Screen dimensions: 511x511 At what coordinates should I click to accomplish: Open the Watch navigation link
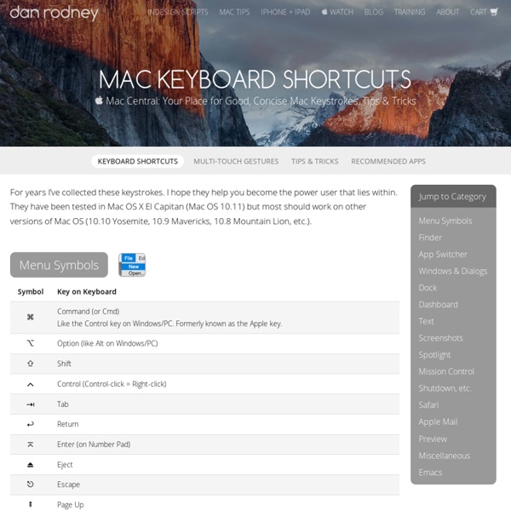[x=342, y=12]
